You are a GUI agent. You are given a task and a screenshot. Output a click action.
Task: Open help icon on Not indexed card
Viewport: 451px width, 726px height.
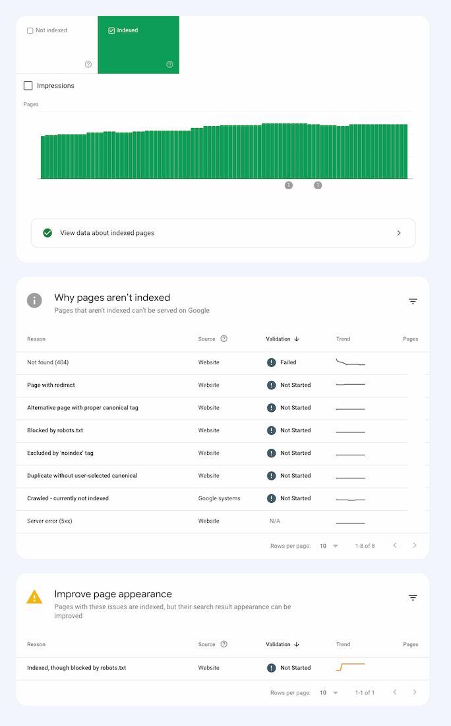click(88, 65)
